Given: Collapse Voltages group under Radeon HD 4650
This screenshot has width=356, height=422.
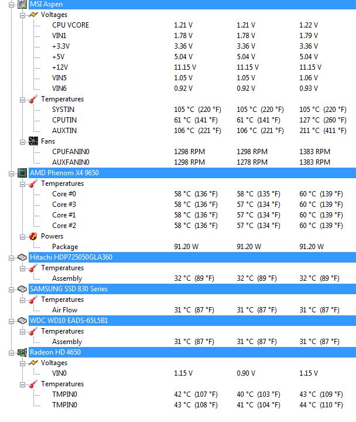Looking at the screenshot, I should [23, 363].
